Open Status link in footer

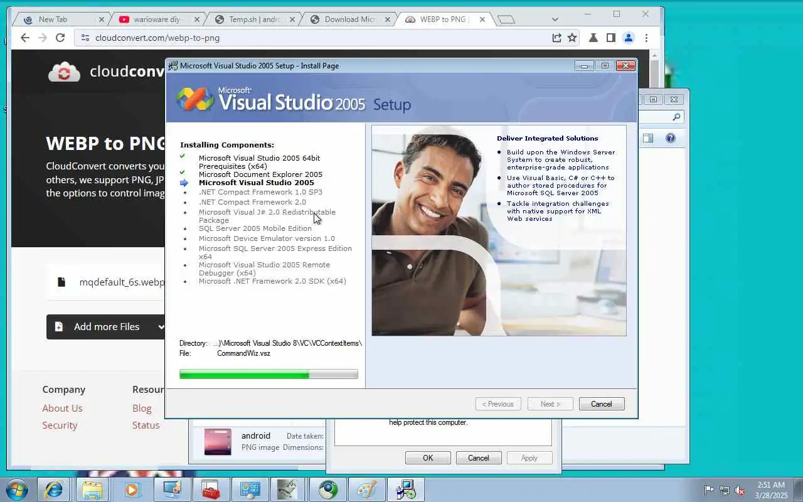tap(146, 425)
